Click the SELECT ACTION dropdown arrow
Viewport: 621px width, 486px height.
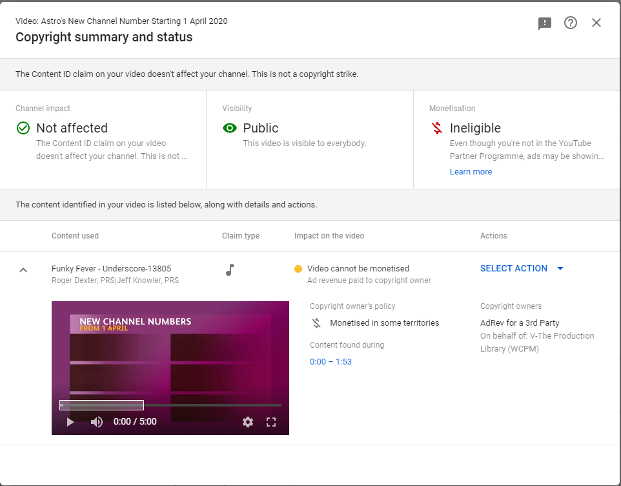(560, 268)
